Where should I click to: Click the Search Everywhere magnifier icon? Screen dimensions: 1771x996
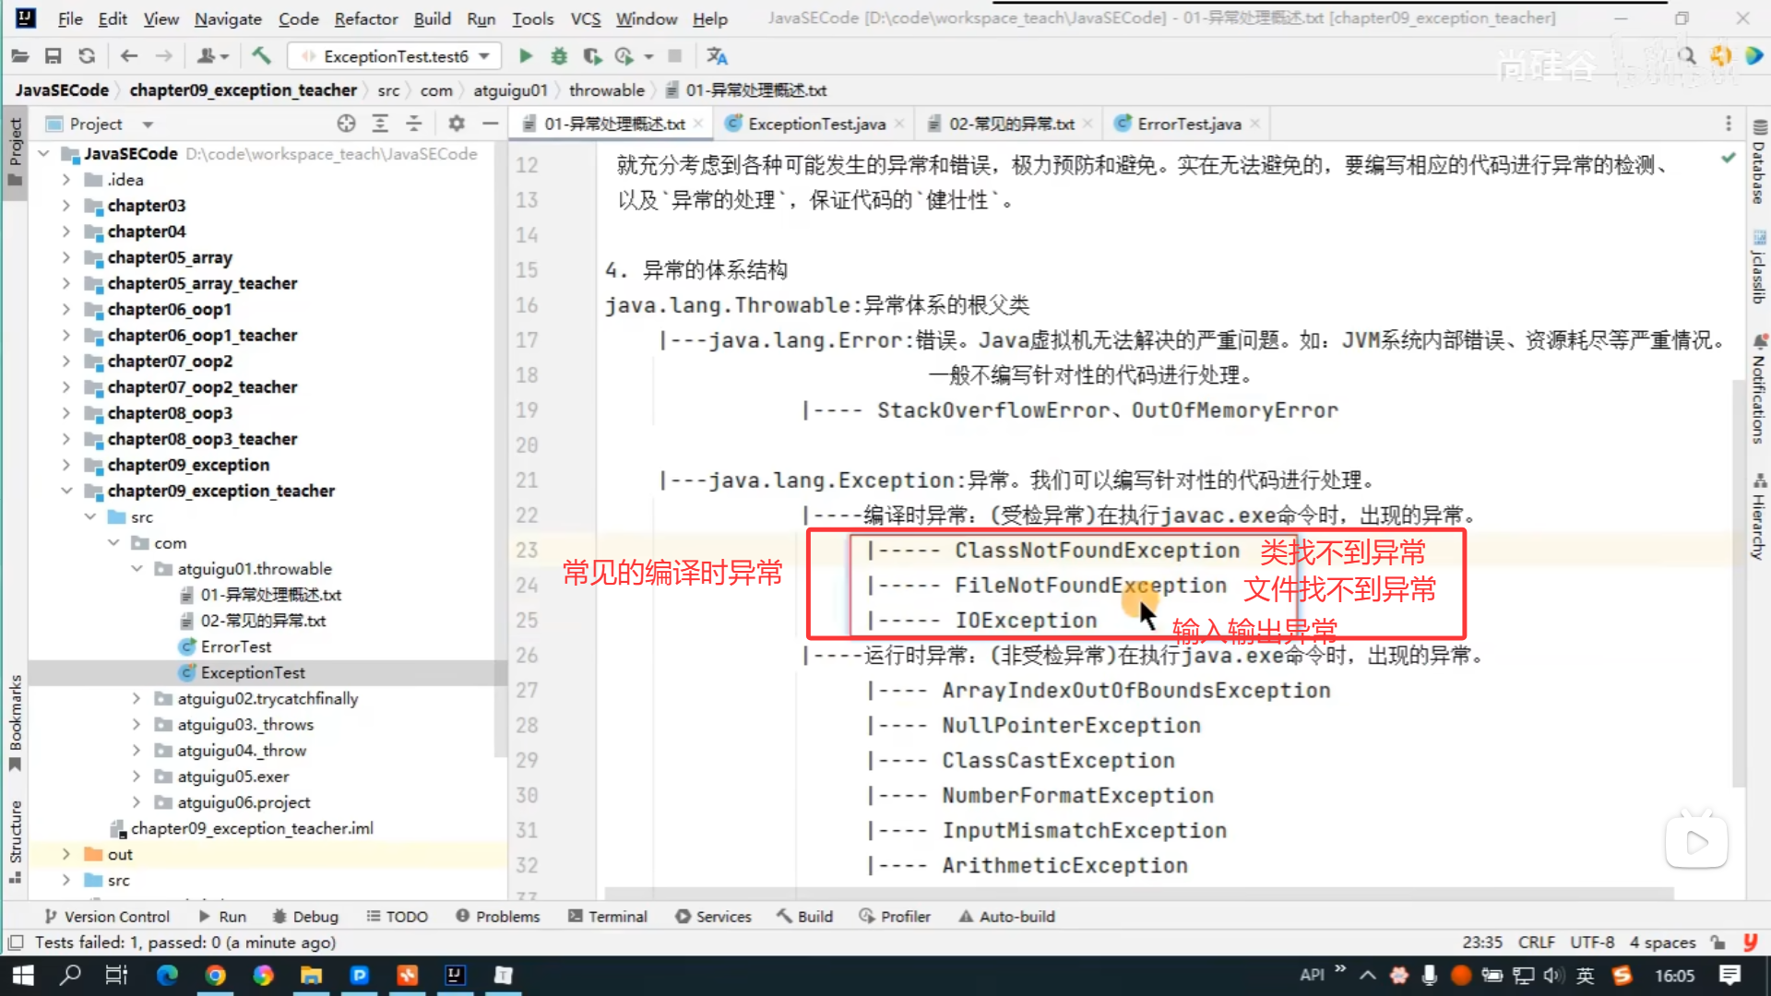[x=1687, y=56]
